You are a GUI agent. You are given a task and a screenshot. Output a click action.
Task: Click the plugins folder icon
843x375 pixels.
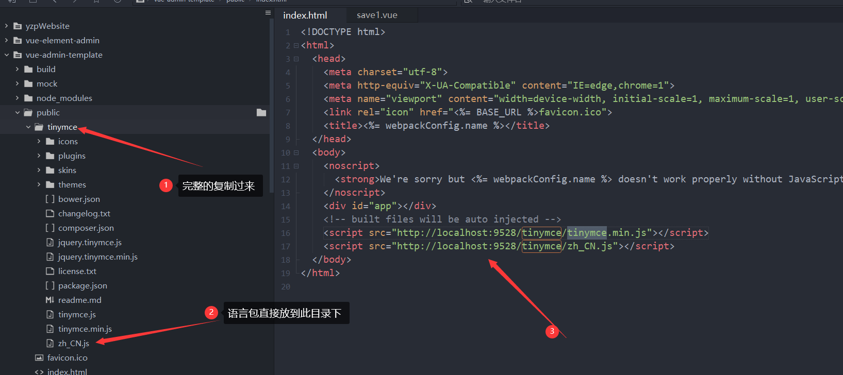point(50,156)
